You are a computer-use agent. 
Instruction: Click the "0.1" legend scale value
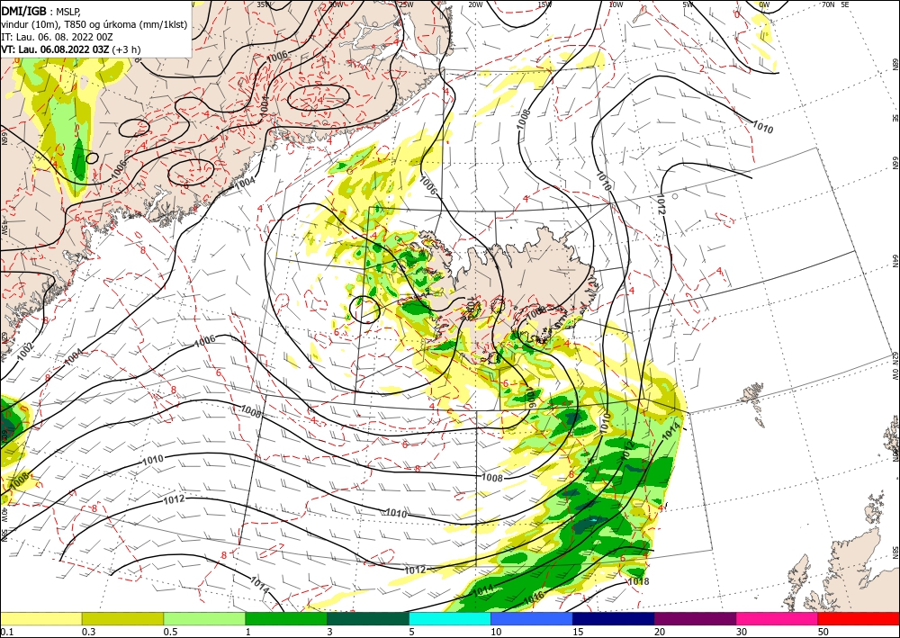(x=6, y=632)
